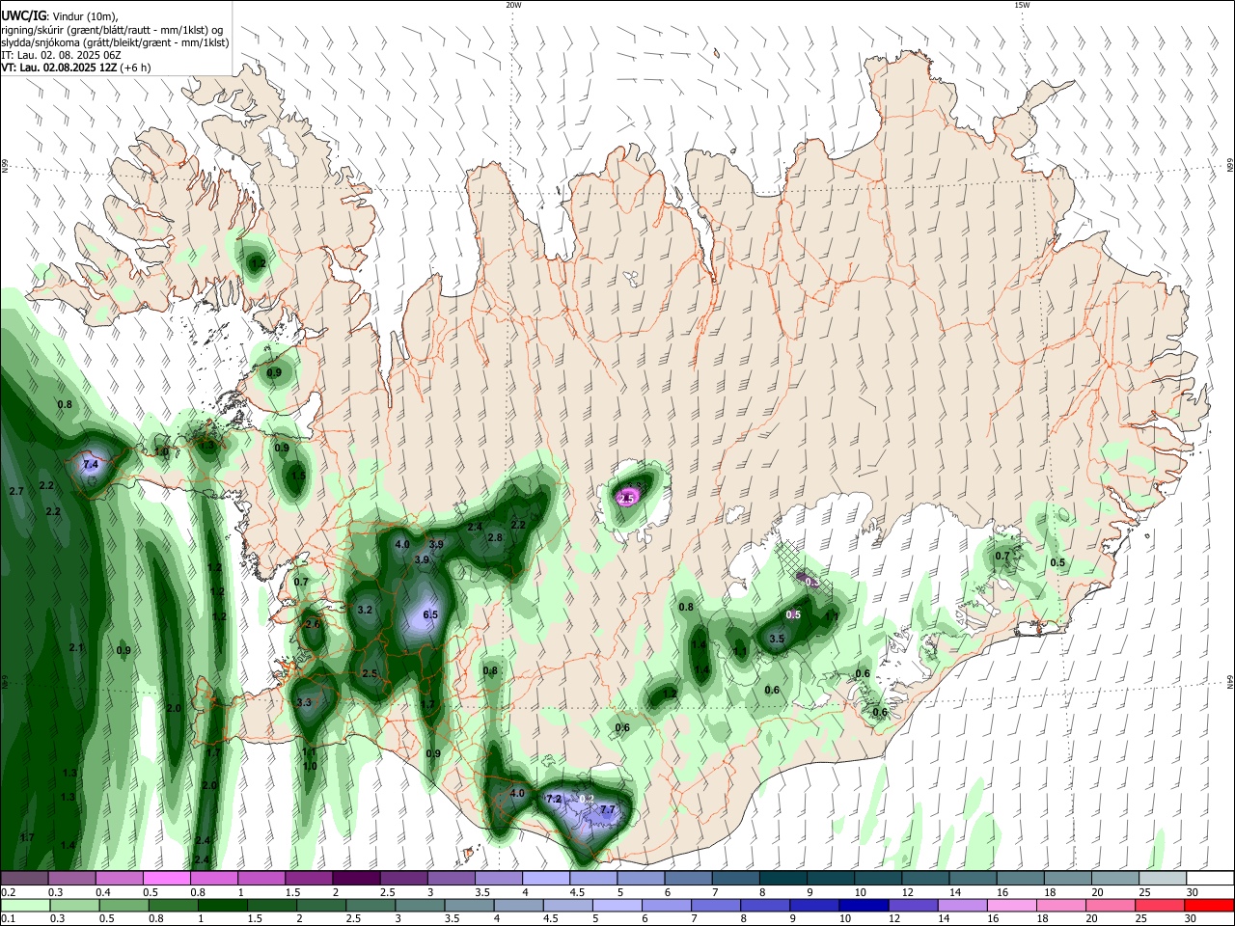Select the UWC/IG Vindur (10m) title line

pos(59,16)
